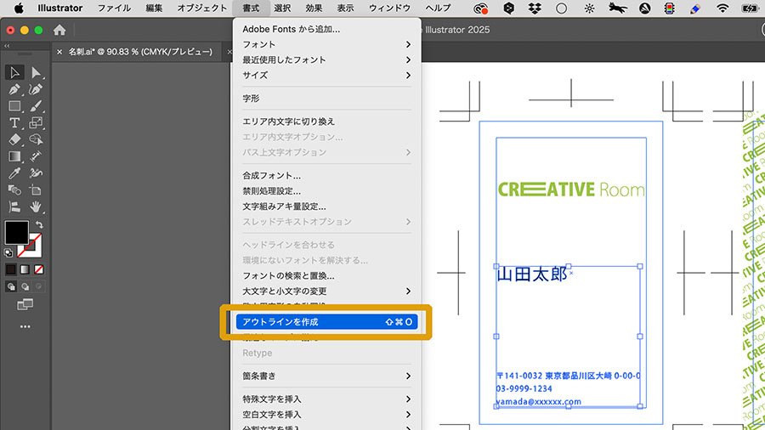The image size is (765, 430).
Task: Open ウィンドウ menu in menu bar
Action: coord(390,8)
